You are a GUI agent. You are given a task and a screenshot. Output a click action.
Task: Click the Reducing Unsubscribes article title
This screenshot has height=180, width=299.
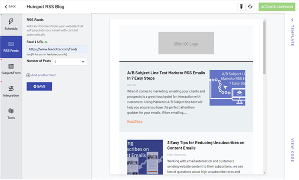tap(206, 145)
